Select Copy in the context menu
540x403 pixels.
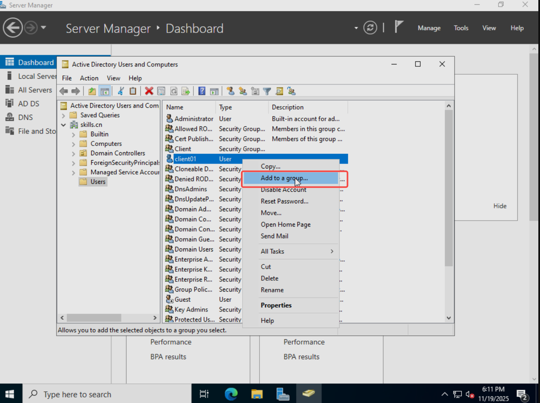pos(291,167)
